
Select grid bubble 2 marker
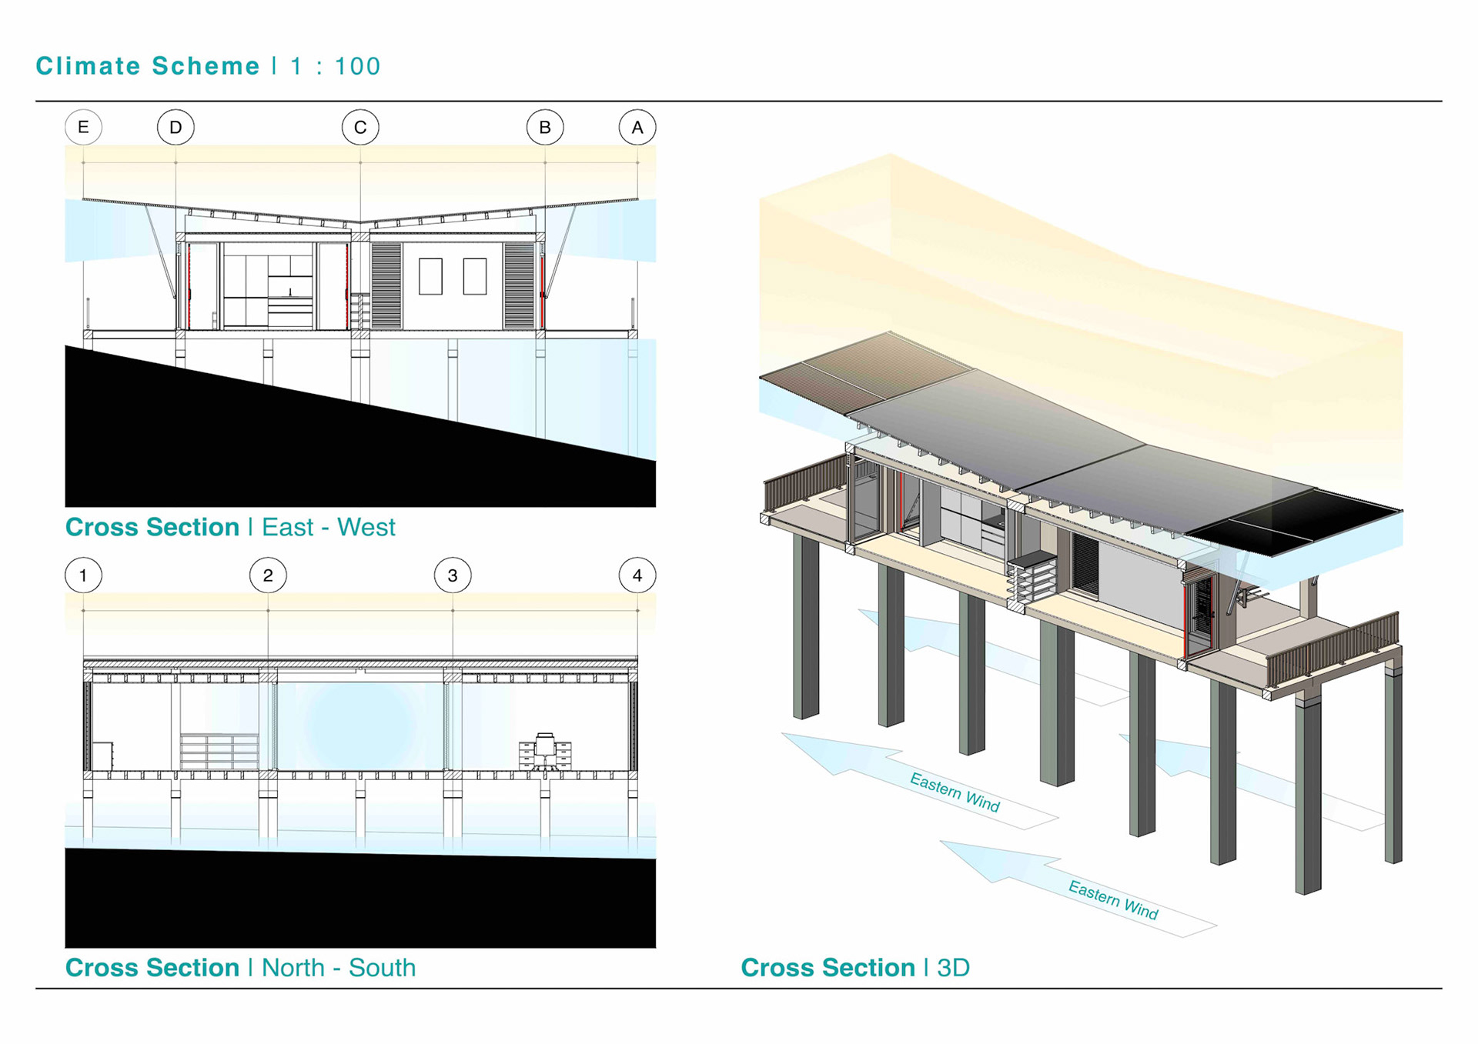[x=268, y=575]
